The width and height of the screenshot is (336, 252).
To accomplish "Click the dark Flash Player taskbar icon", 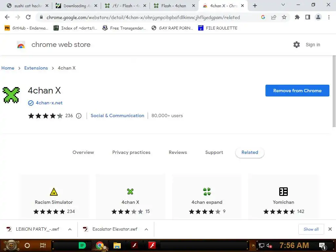I will point(135,245).
